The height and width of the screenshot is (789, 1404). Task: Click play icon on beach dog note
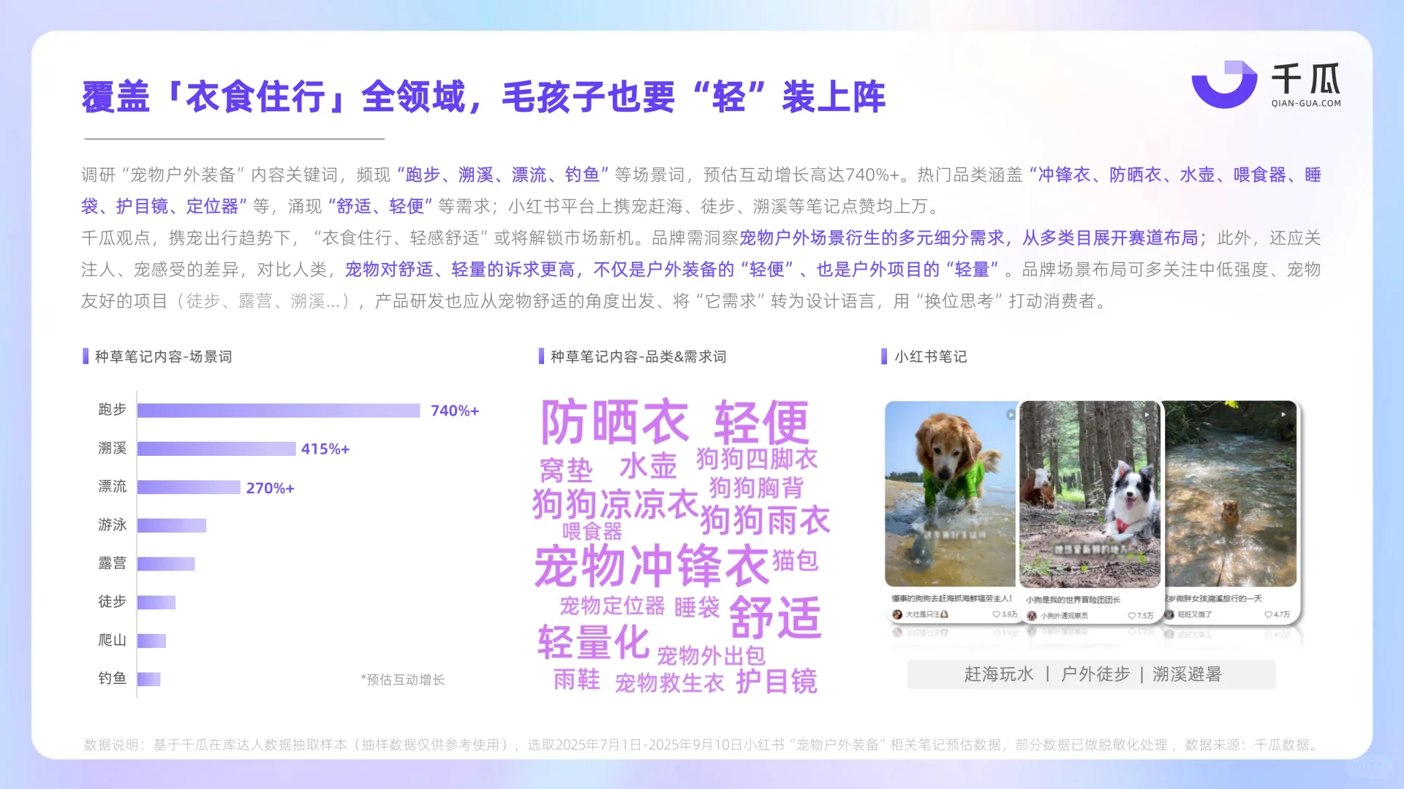pyautogui.click(x=1010, y=414)
